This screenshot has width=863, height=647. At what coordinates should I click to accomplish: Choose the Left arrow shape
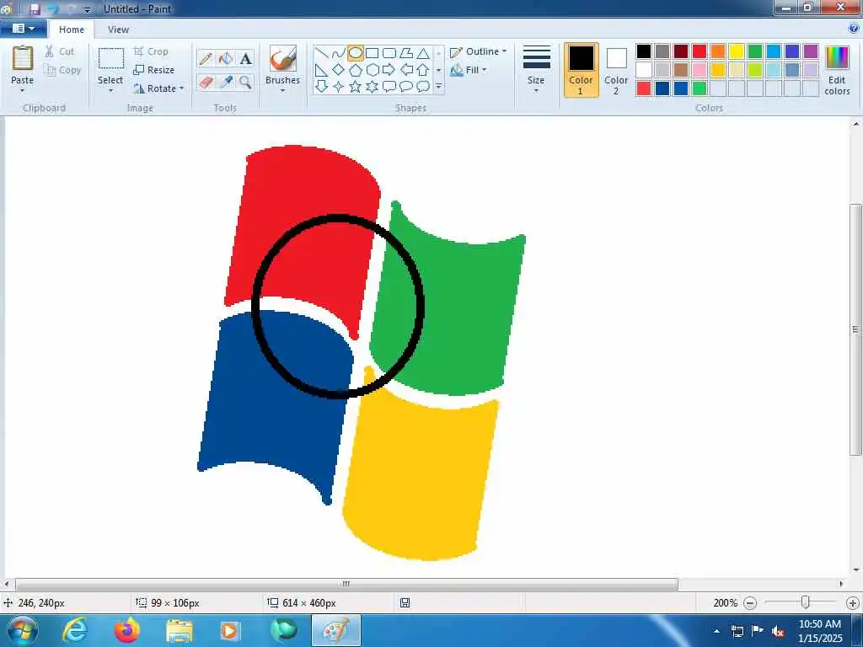tap(406, 70)
